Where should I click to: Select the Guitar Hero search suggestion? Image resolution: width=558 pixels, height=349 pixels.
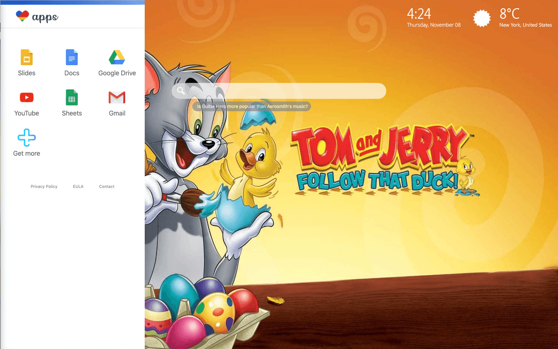[x=252, y=106]
